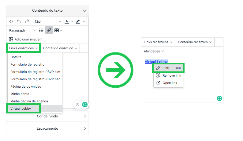Viewport: 243px width, 141px height.
Task: Choose Minha conta option
Action: coord(35,94)
